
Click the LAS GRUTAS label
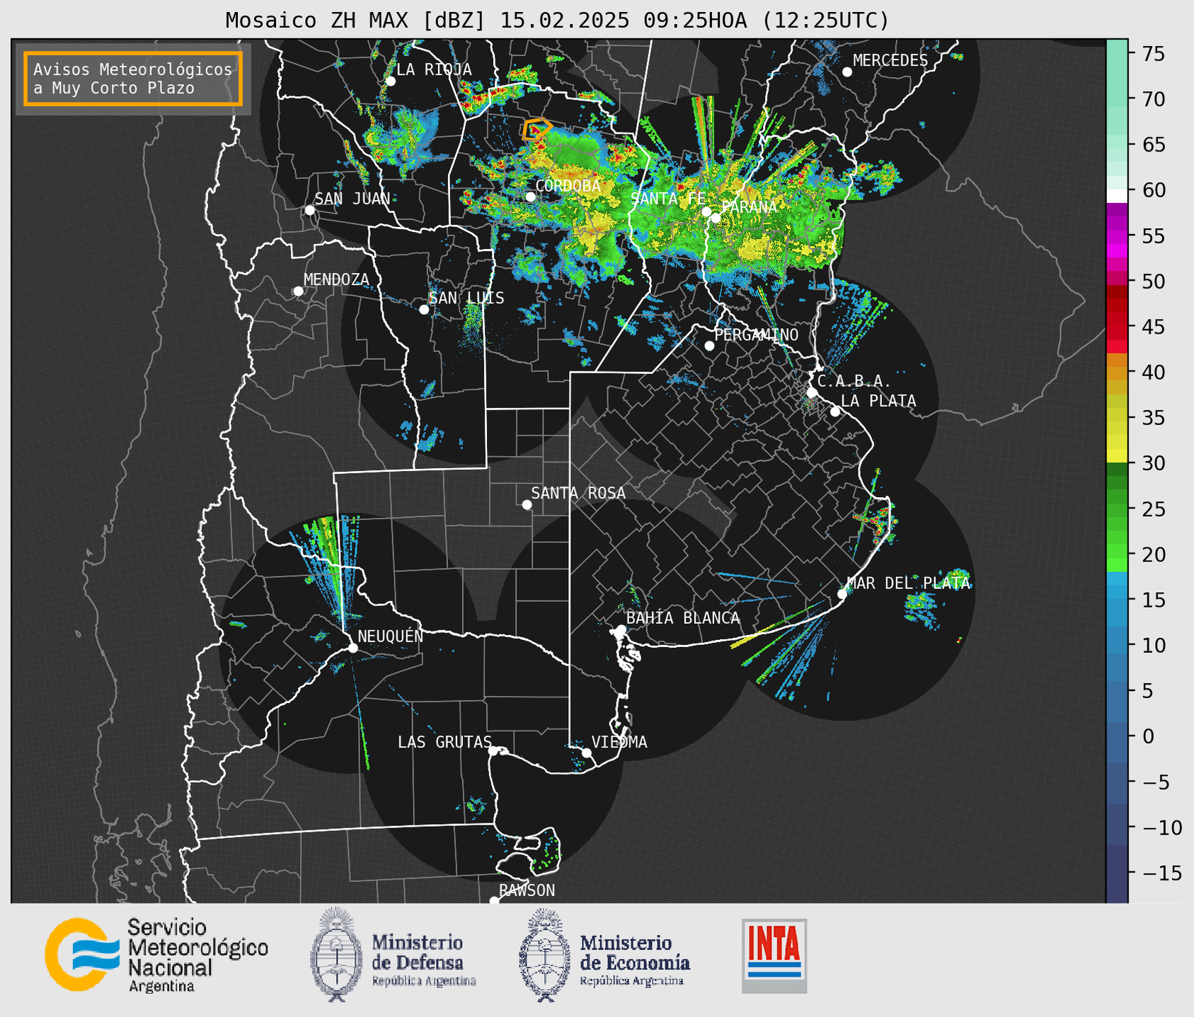(444, 742)
